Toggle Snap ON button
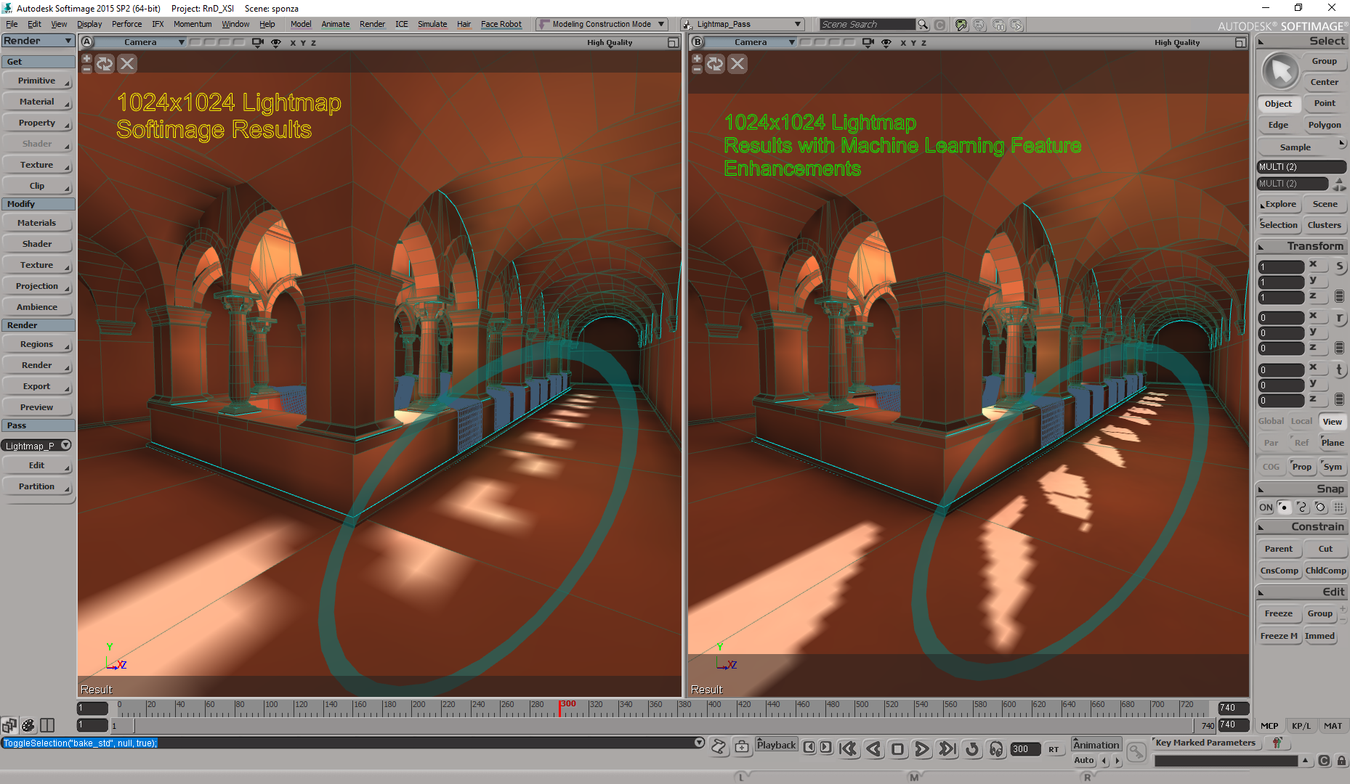The image size is (1350, 784). (1266, 507)
